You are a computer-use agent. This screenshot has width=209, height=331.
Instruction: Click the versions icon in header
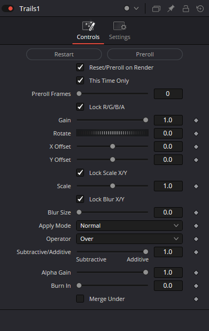pyautogui.click(x=156, y=8)
